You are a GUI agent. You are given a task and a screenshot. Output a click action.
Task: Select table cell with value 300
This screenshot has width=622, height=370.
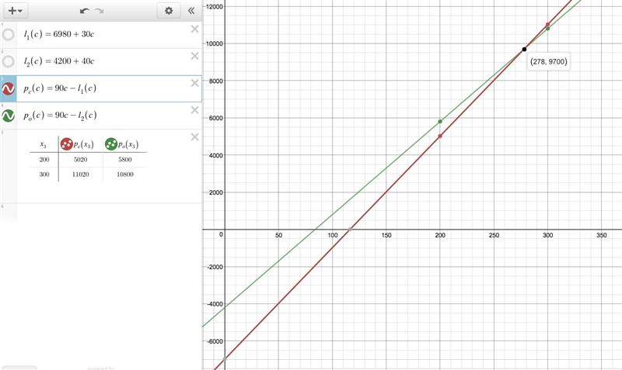44,174
